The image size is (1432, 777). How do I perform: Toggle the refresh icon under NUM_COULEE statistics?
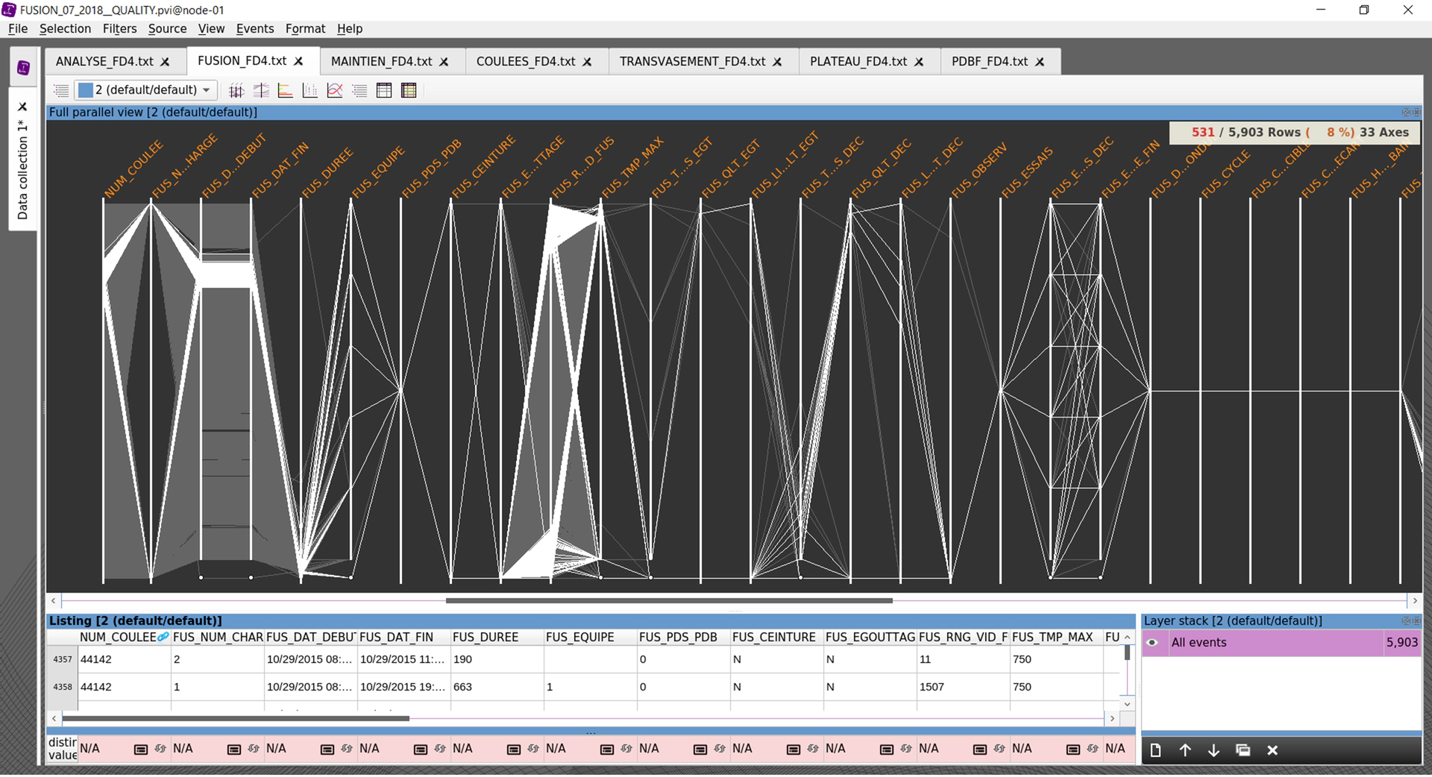pyautogui.click(x=160, y=749)
